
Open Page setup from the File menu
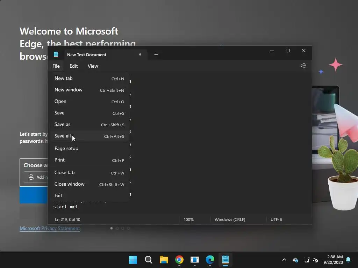point(89,149)
